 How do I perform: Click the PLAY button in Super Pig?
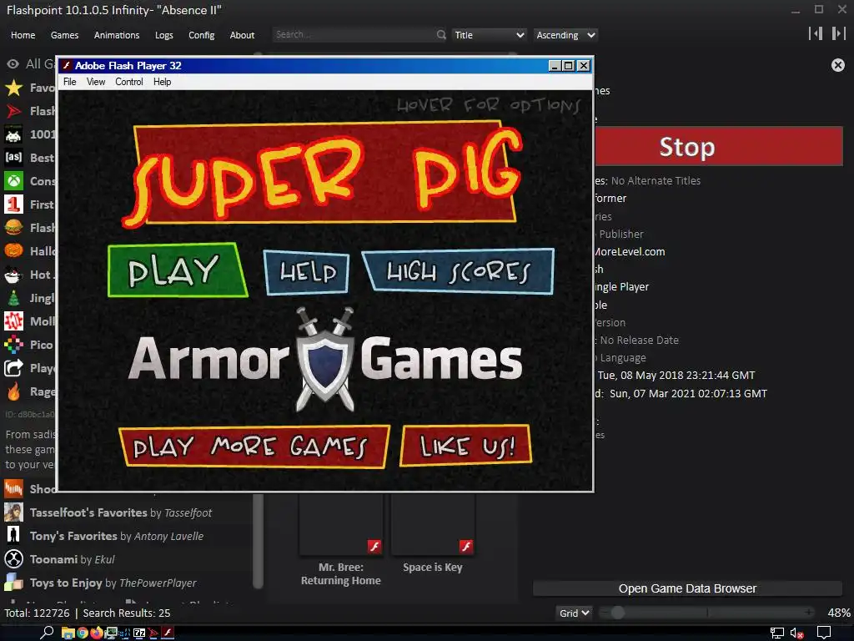[x=177, y=270]
